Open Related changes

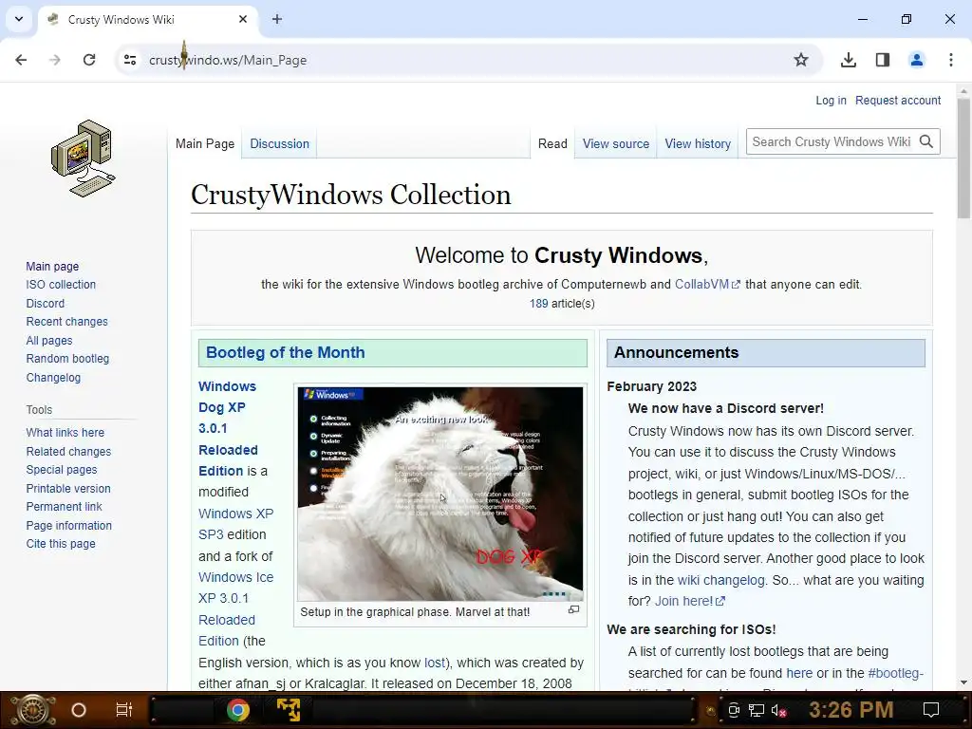[68, 451]
